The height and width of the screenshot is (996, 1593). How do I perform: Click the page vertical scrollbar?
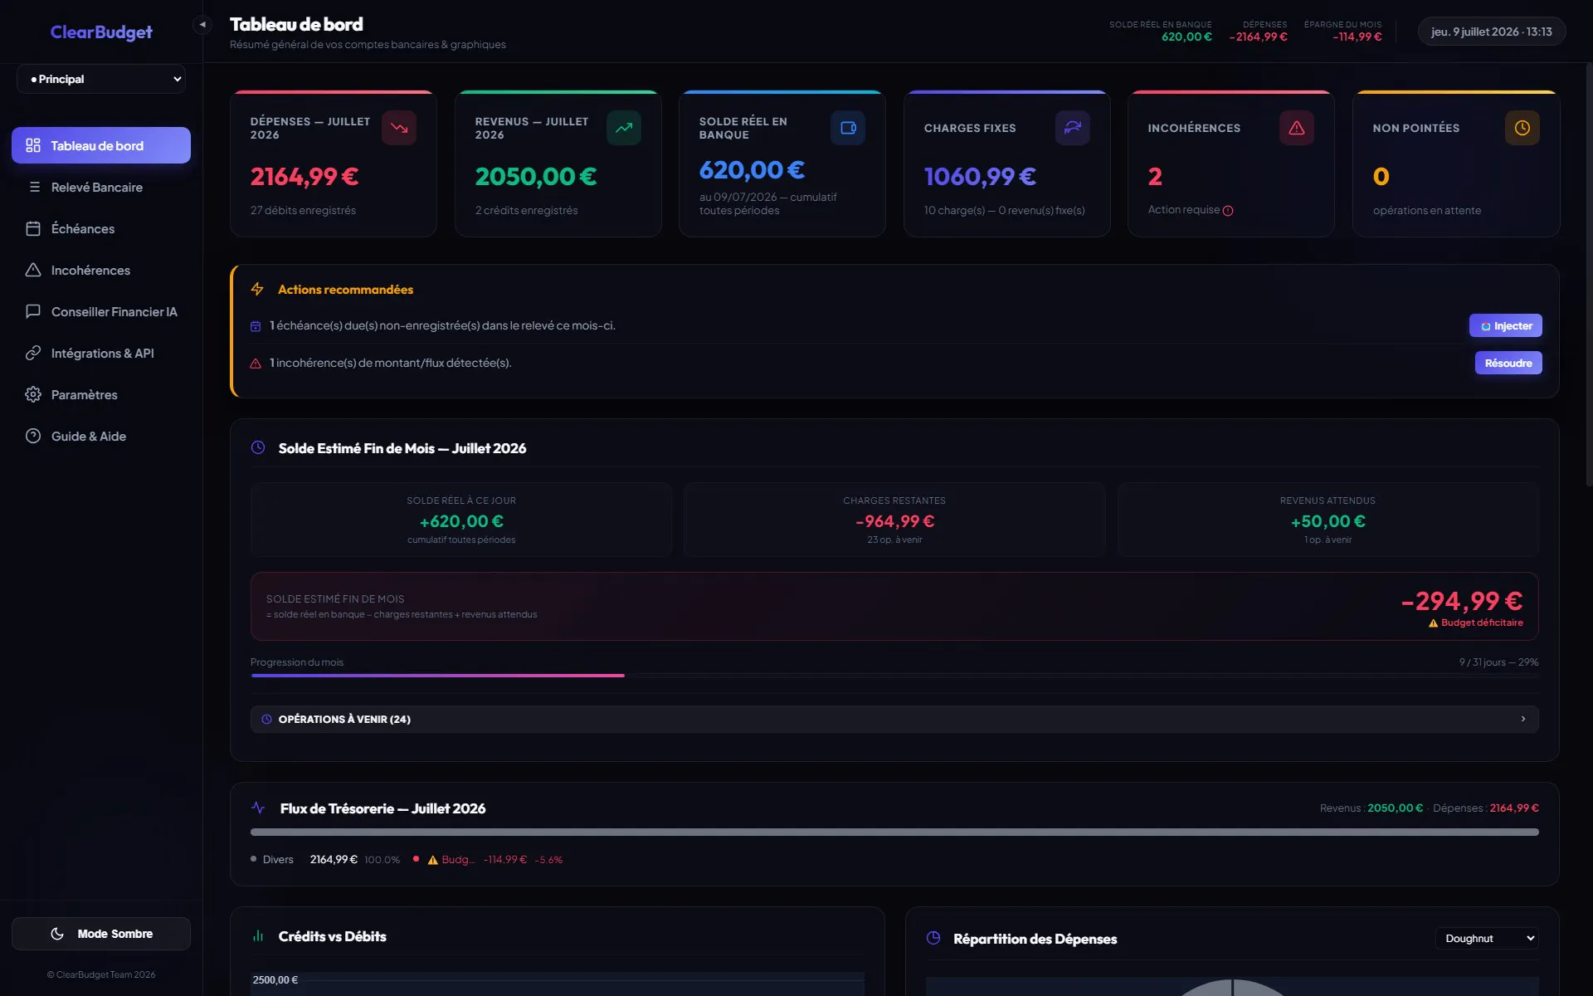1589,274
